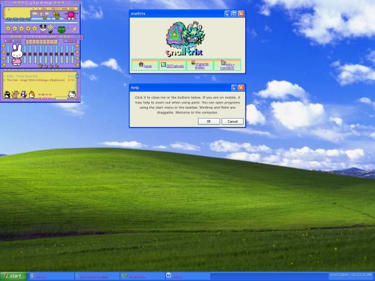
Task: Click the Play flower button in CuteAmp
Action: point(15,28)
